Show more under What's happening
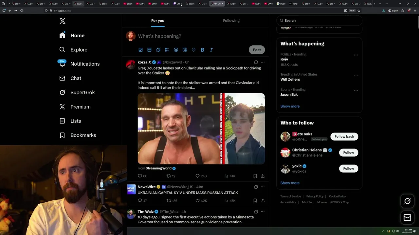 click(x=290, y=106)
